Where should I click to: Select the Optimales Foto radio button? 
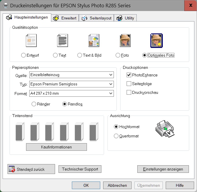click(x=145, y=55)
